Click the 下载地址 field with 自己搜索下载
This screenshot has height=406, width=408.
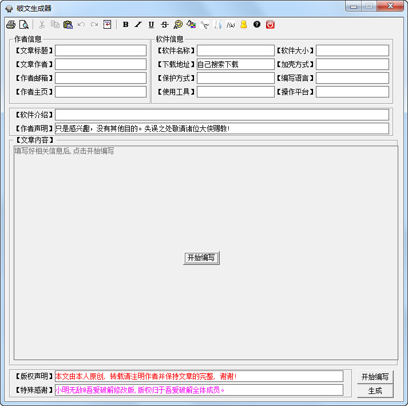coord(236,64)
